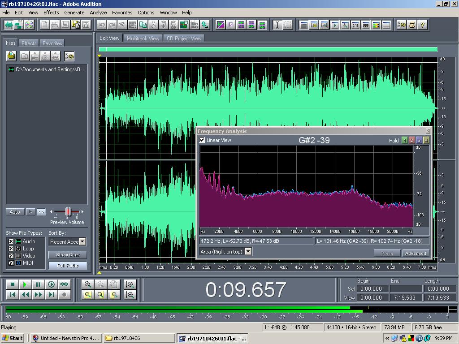The width and height of the screenshot is (459, 344).
Task: Click the Show Cues button
Action: [68, 255]
